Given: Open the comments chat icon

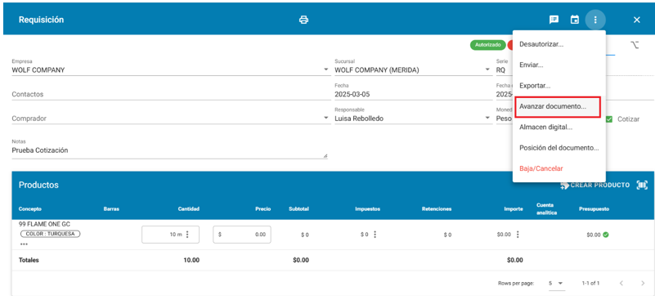Looking at the screenshot, I should 554,20.
